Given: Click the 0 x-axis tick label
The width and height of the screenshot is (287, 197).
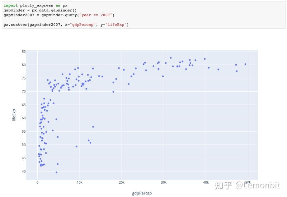Looking at the screenshot, I should click(x=37, y=183).
